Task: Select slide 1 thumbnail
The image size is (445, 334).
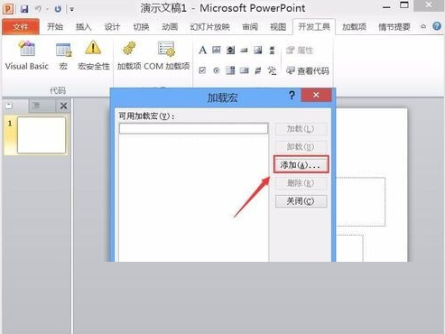Action: (x=42, y=135)
